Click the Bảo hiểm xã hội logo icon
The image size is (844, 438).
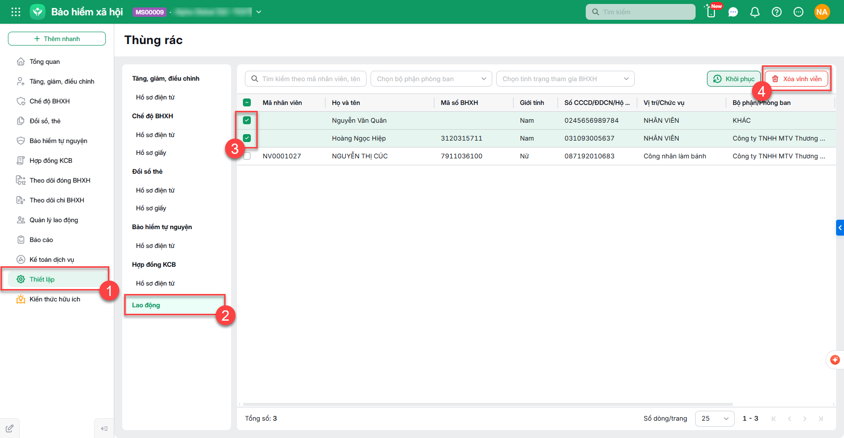pyautogui.click(x=38, y=12)
